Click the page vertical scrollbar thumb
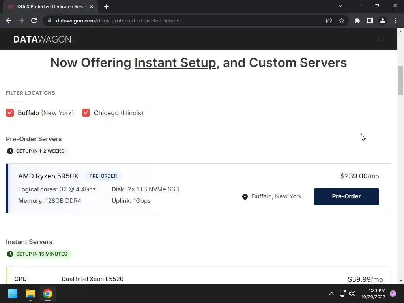This screenshot has width=404, height=303. 400,80
